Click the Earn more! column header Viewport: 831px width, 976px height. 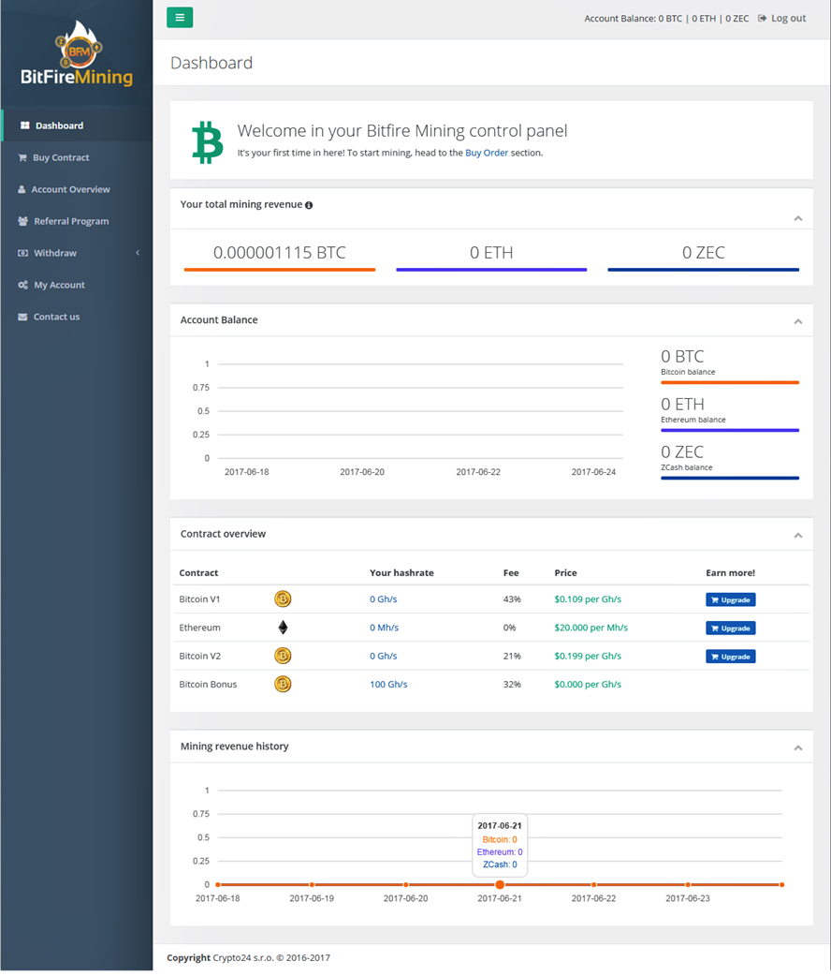730,572
